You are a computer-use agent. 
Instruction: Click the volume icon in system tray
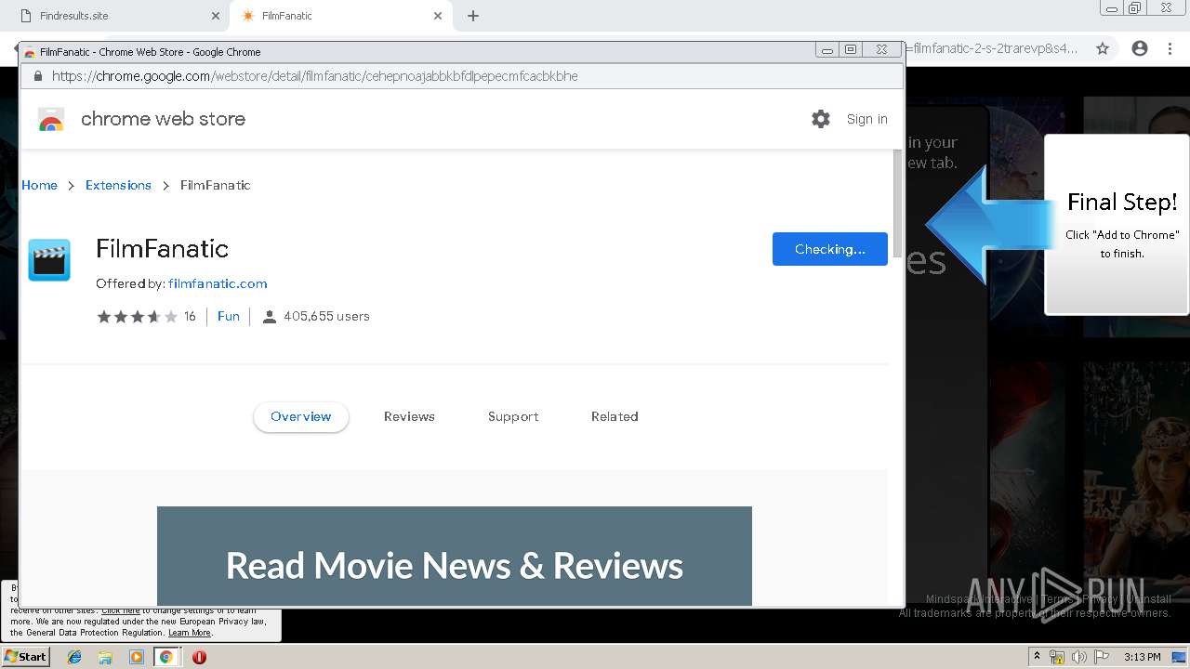click(1079, 657)
